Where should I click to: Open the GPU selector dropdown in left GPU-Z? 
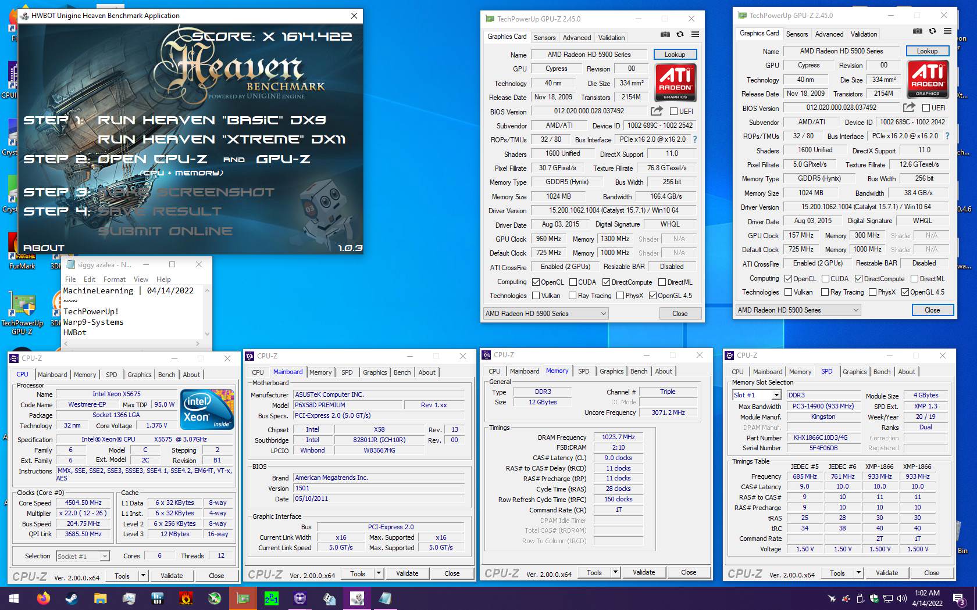click(545, 314)
